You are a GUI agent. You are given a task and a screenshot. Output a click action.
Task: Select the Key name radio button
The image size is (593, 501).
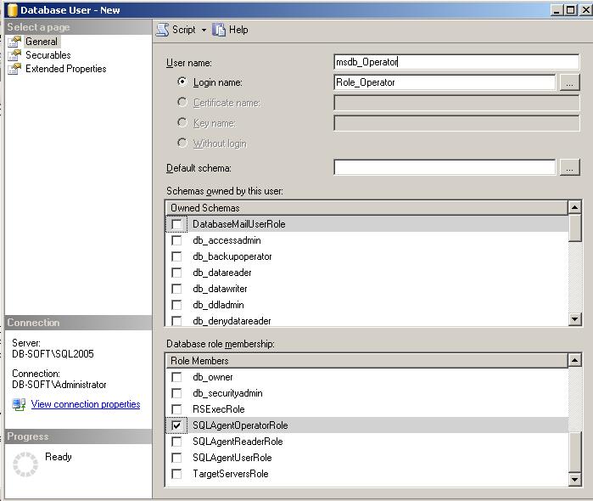coord(182,122)
